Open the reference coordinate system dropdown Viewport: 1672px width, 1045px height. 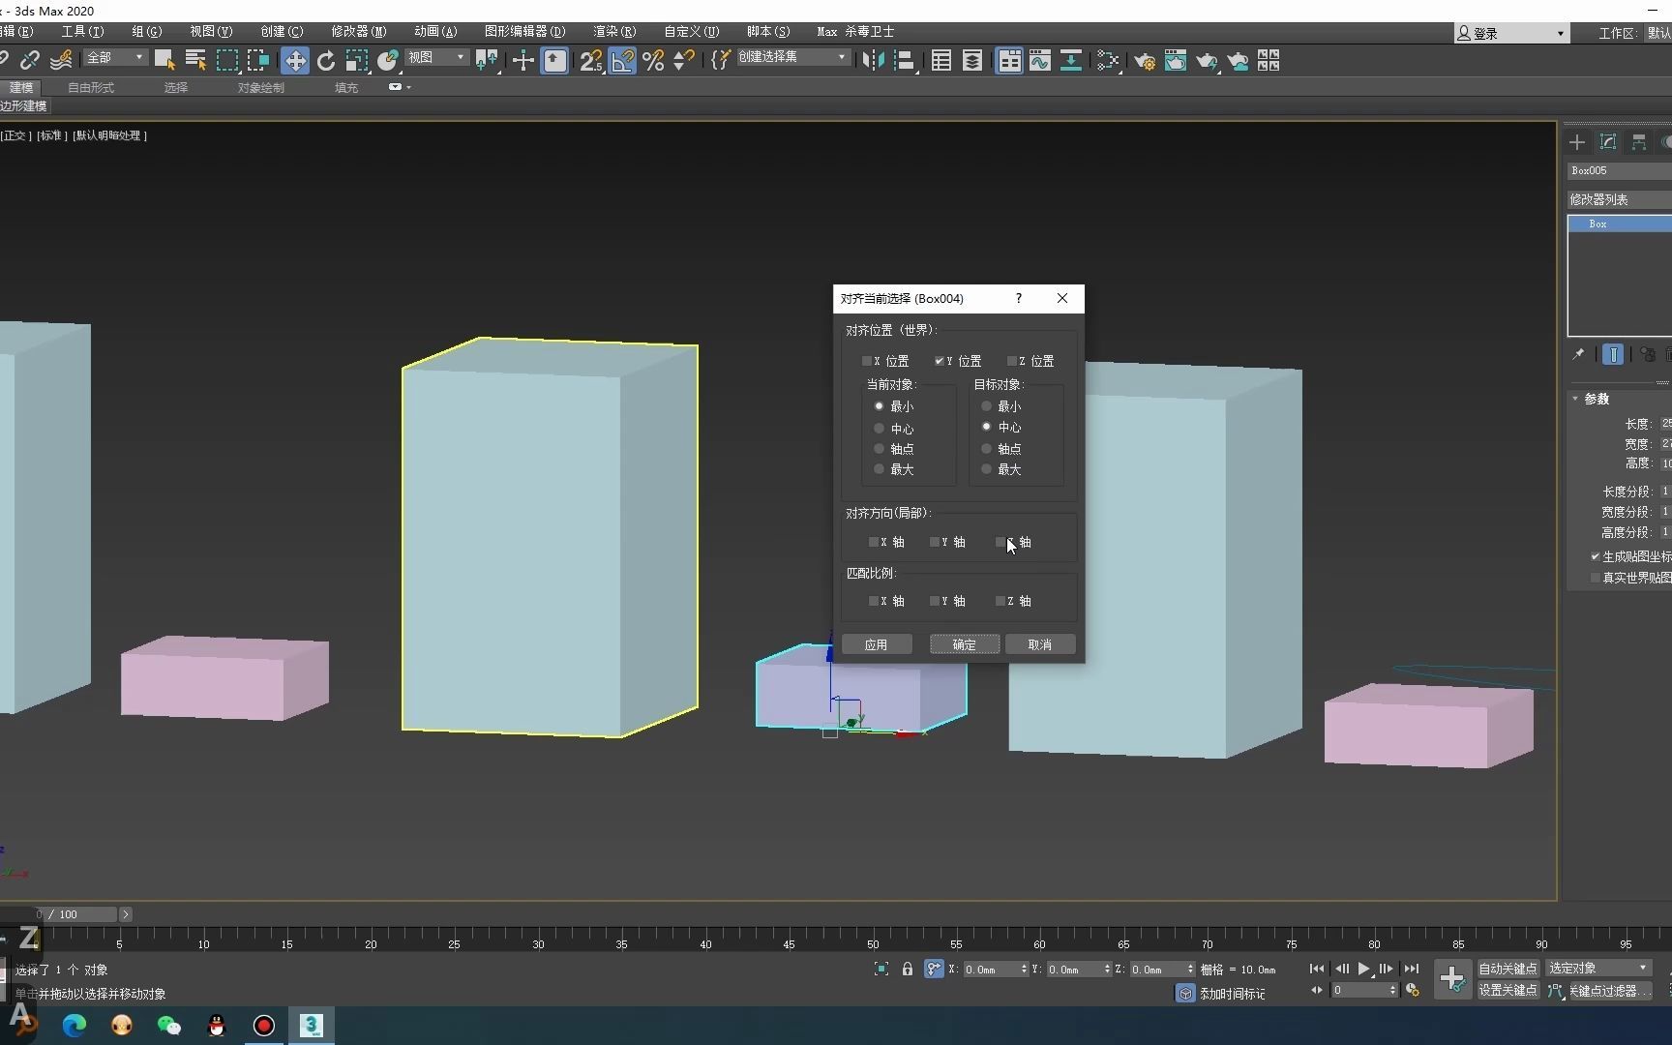tap(436, 57)
